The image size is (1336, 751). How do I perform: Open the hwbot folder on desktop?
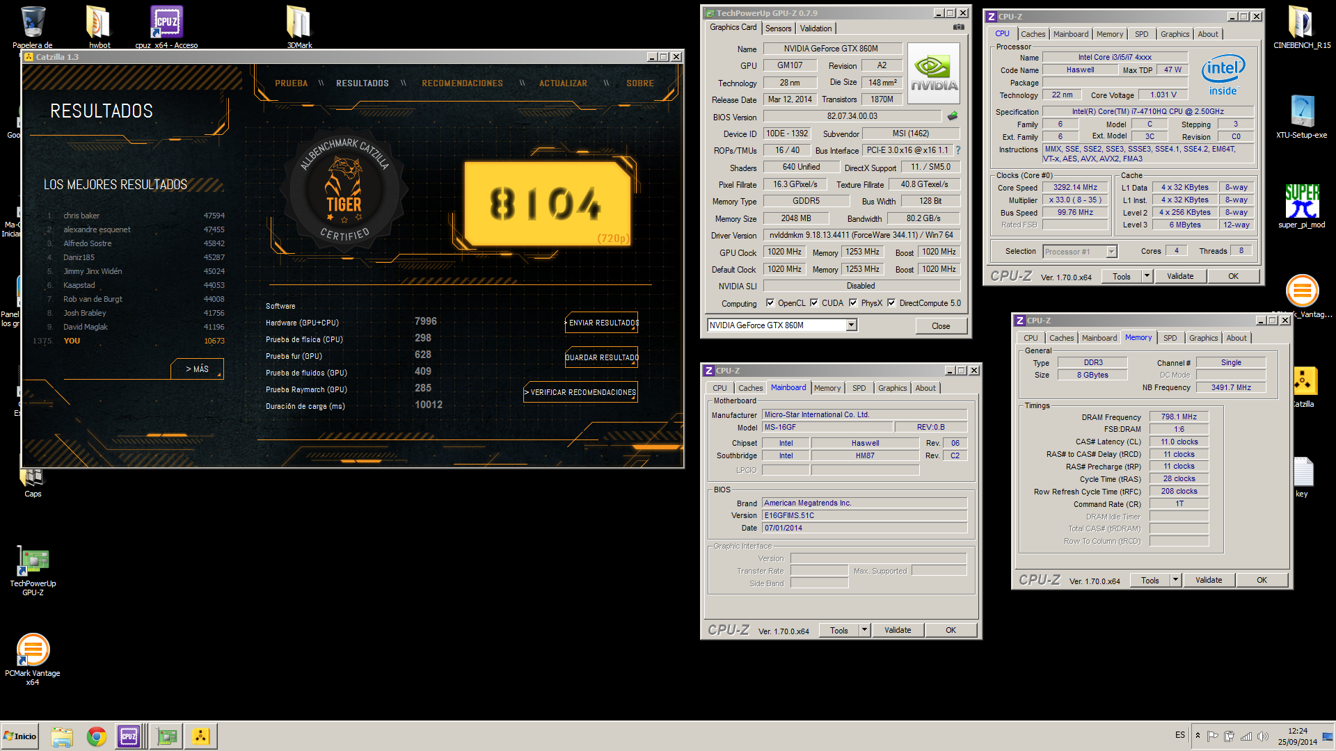click(99, 26)
